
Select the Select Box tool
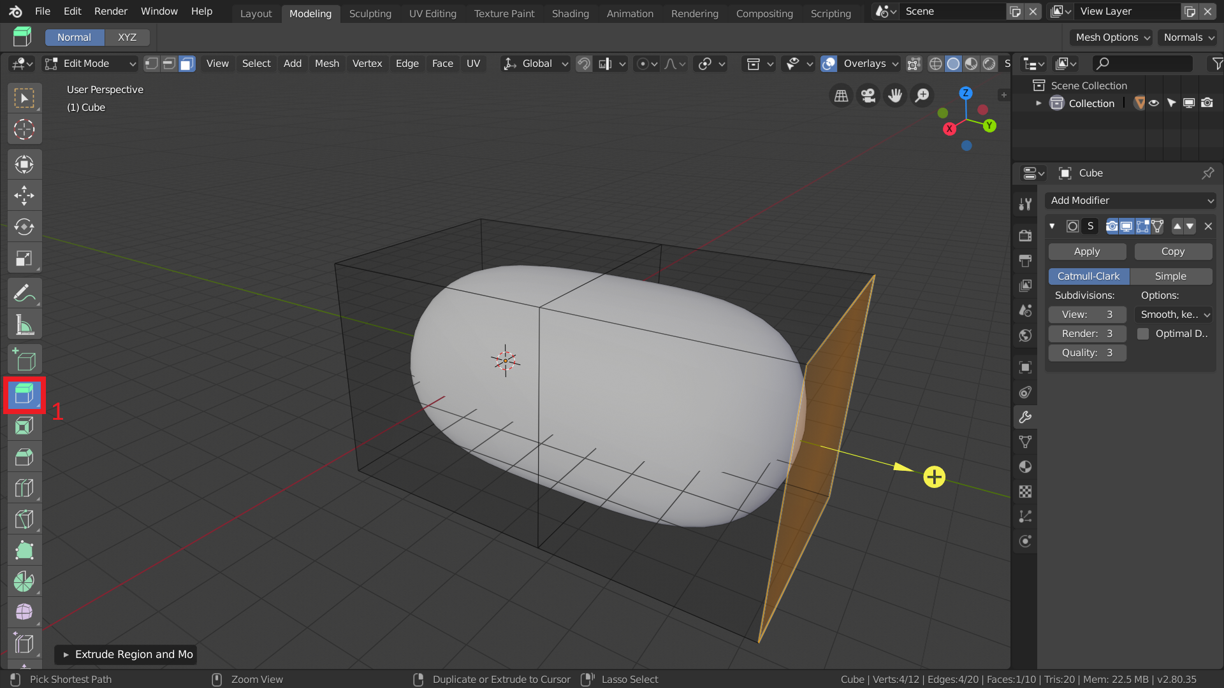point(24,99)
